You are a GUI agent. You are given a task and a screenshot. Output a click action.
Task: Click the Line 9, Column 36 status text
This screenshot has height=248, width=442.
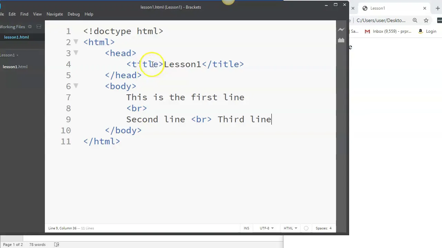tap(63, 228)
